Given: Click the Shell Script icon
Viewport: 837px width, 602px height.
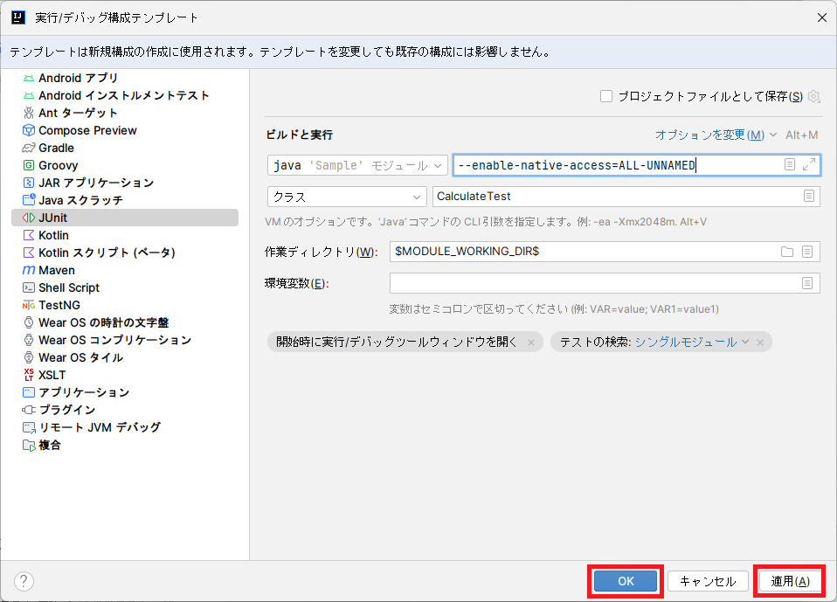Looking at the screenshot, I should [29, 287].
